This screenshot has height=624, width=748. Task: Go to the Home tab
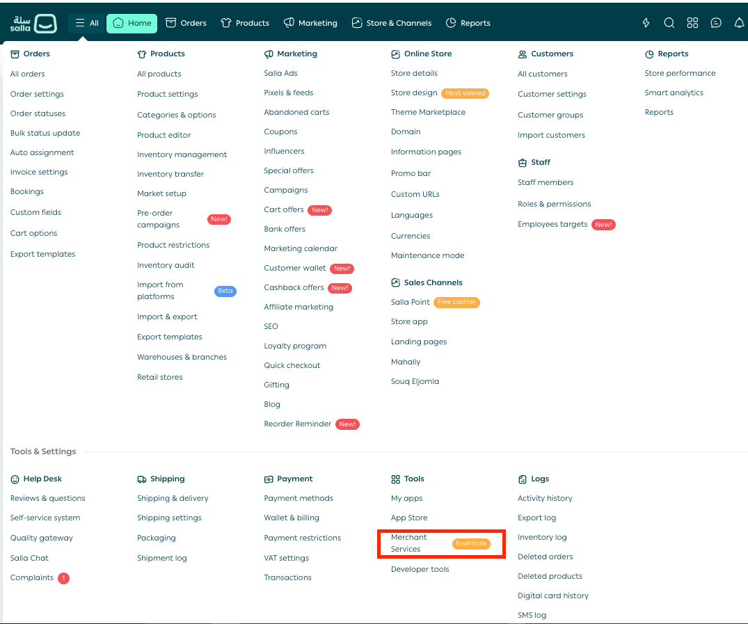point(132,23)
